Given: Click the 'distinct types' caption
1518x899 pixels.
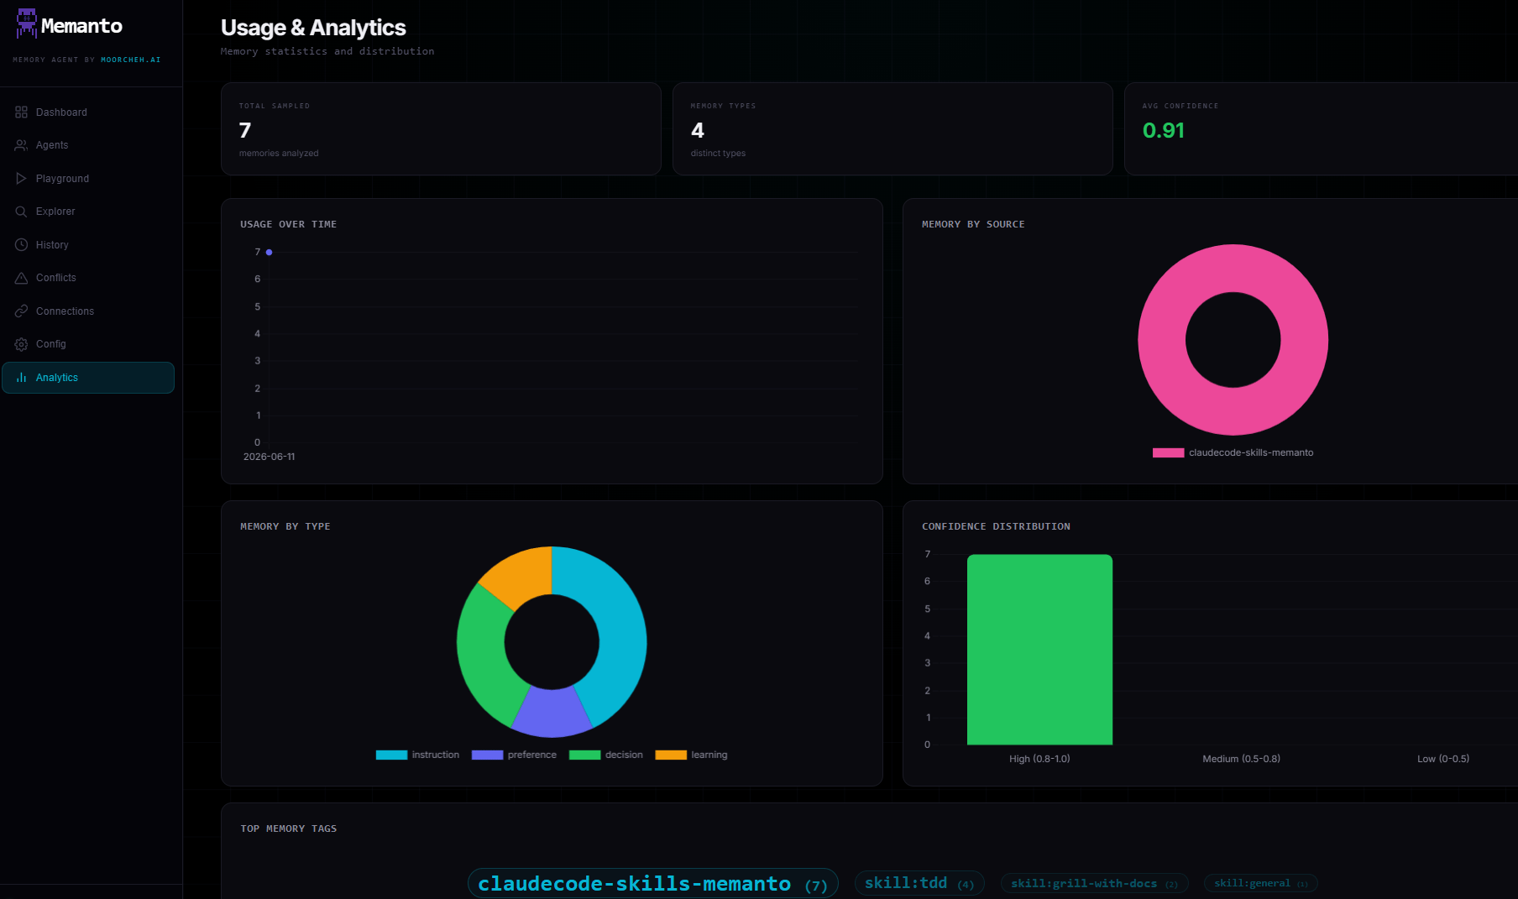Looking at the screenshot, I should (x=718, y=154).
